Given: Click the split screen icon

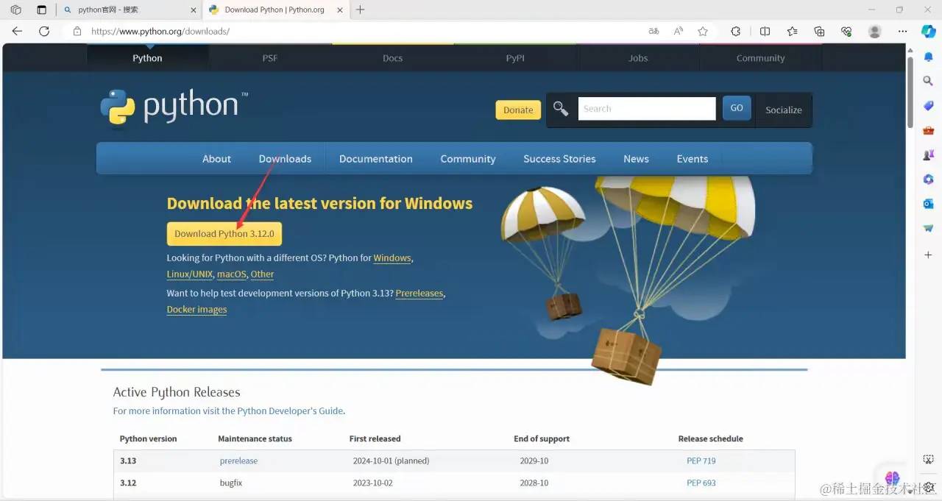Looking at the screenshot, I should [x=765, y=32].
